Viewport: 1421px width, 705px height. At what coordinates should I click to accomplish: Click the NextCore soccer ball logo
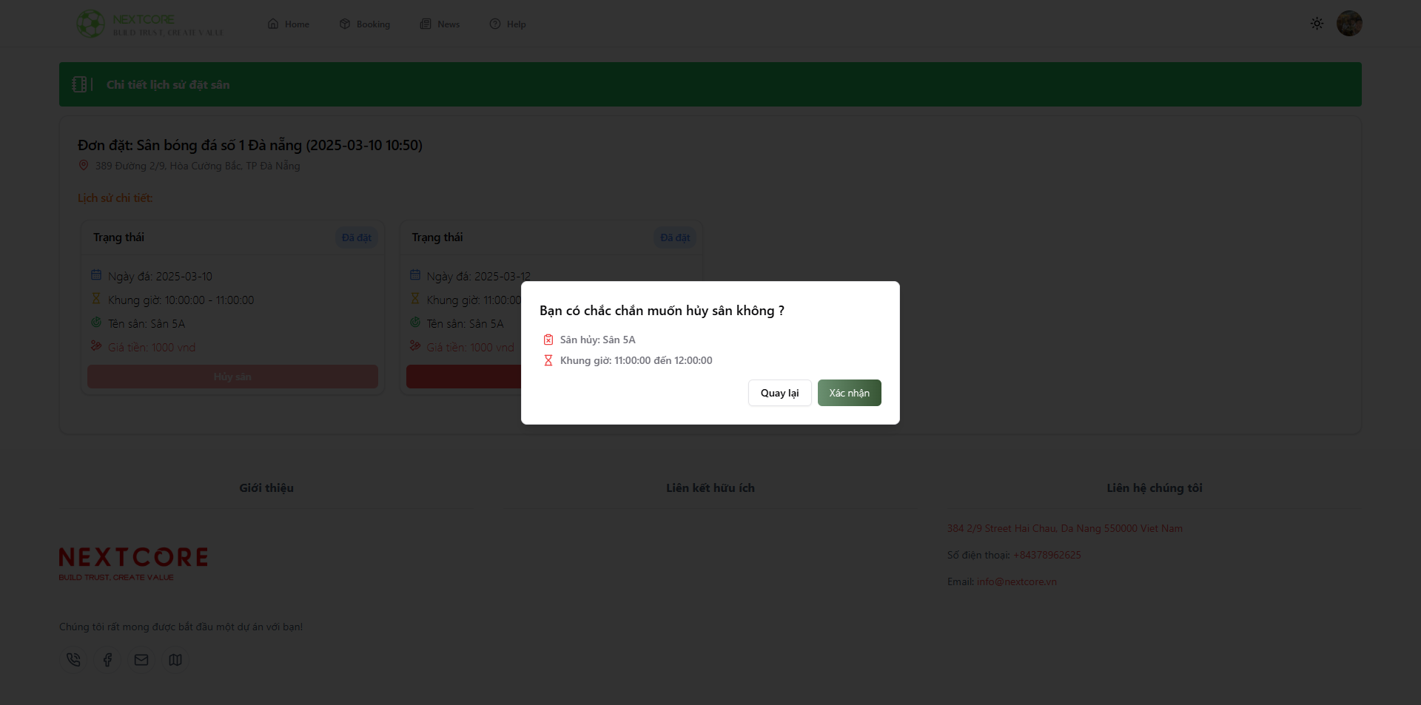pyautogui.click(x=90, y=24)
